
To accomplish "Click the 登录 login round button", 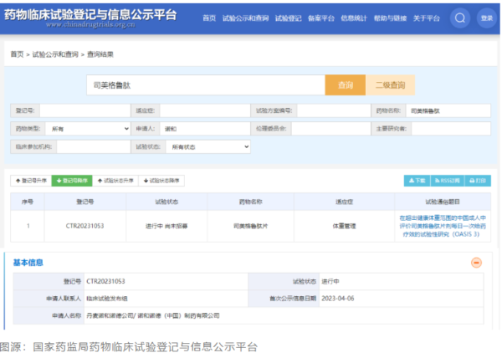I will pos(486,18).
